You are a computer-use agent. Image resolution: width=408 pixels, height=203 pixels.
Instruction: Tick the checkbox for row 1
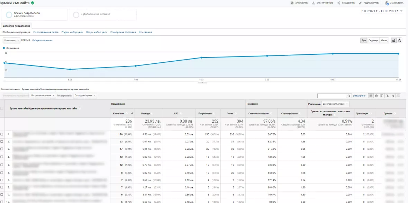pyautogui.click(x=2, y=134)
